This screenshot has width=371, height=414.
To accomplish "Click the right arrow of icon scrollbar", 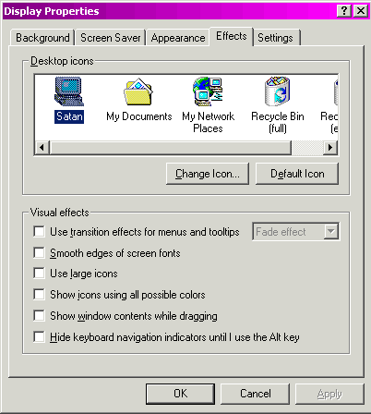I will tap(330, 147).
